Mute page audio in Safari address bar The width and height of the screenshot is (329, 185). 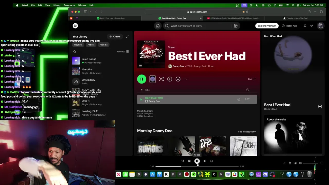pyautogui.click(x=243, y=12)
